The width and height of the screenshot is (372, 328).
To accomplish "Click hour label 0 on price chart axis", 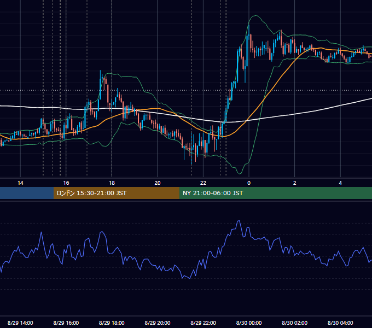I will [249, 183].
